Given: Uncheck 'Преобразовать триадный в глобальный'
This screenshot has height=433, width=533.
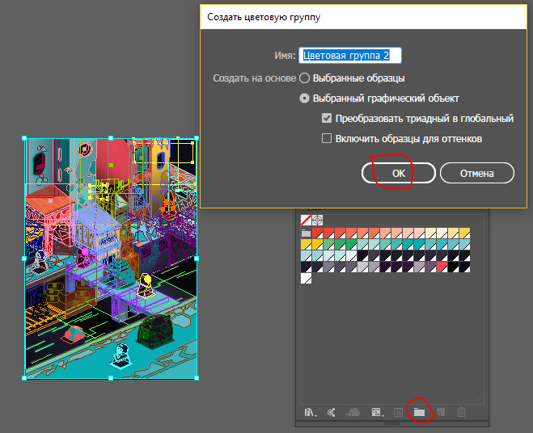Looking at the screenshot, I should point(327,119).
